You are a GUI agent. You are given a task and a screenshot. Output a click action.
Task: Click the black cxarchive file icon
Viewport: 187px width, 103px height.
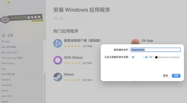click(x=156, y=57)
